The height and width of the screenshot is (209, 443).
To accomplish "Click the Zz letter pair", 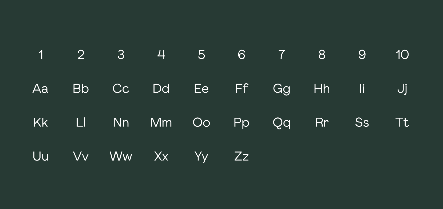I will 242,156.
